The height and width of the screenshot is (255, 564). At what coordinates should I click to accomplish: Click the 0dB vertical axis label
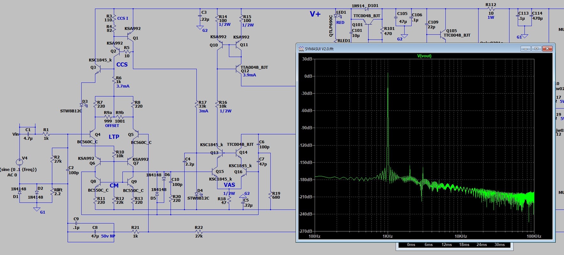308,76
